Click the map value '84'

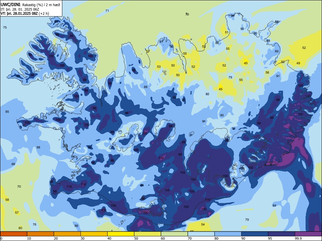point(274,206)
